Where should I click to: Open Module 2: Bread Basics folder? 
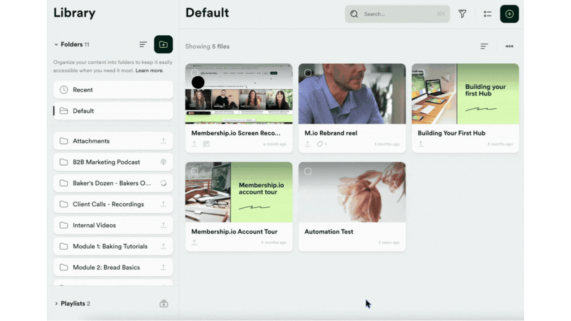[x=113, y=267]
